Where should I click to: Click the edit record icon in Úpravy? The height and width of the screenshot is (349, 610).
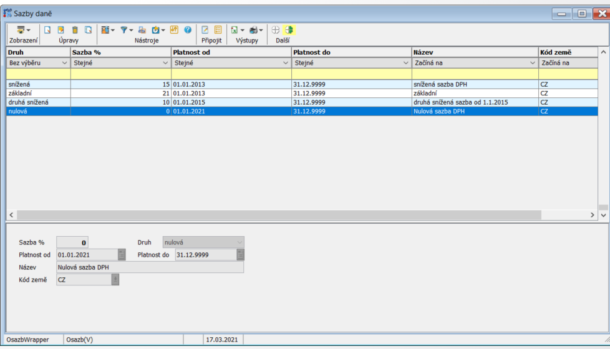(61, 30)
